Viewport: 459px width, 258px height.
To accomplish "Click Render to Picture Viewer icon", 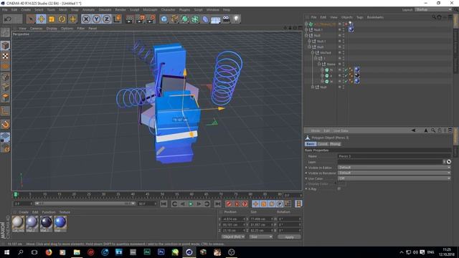I will [140, 19].
